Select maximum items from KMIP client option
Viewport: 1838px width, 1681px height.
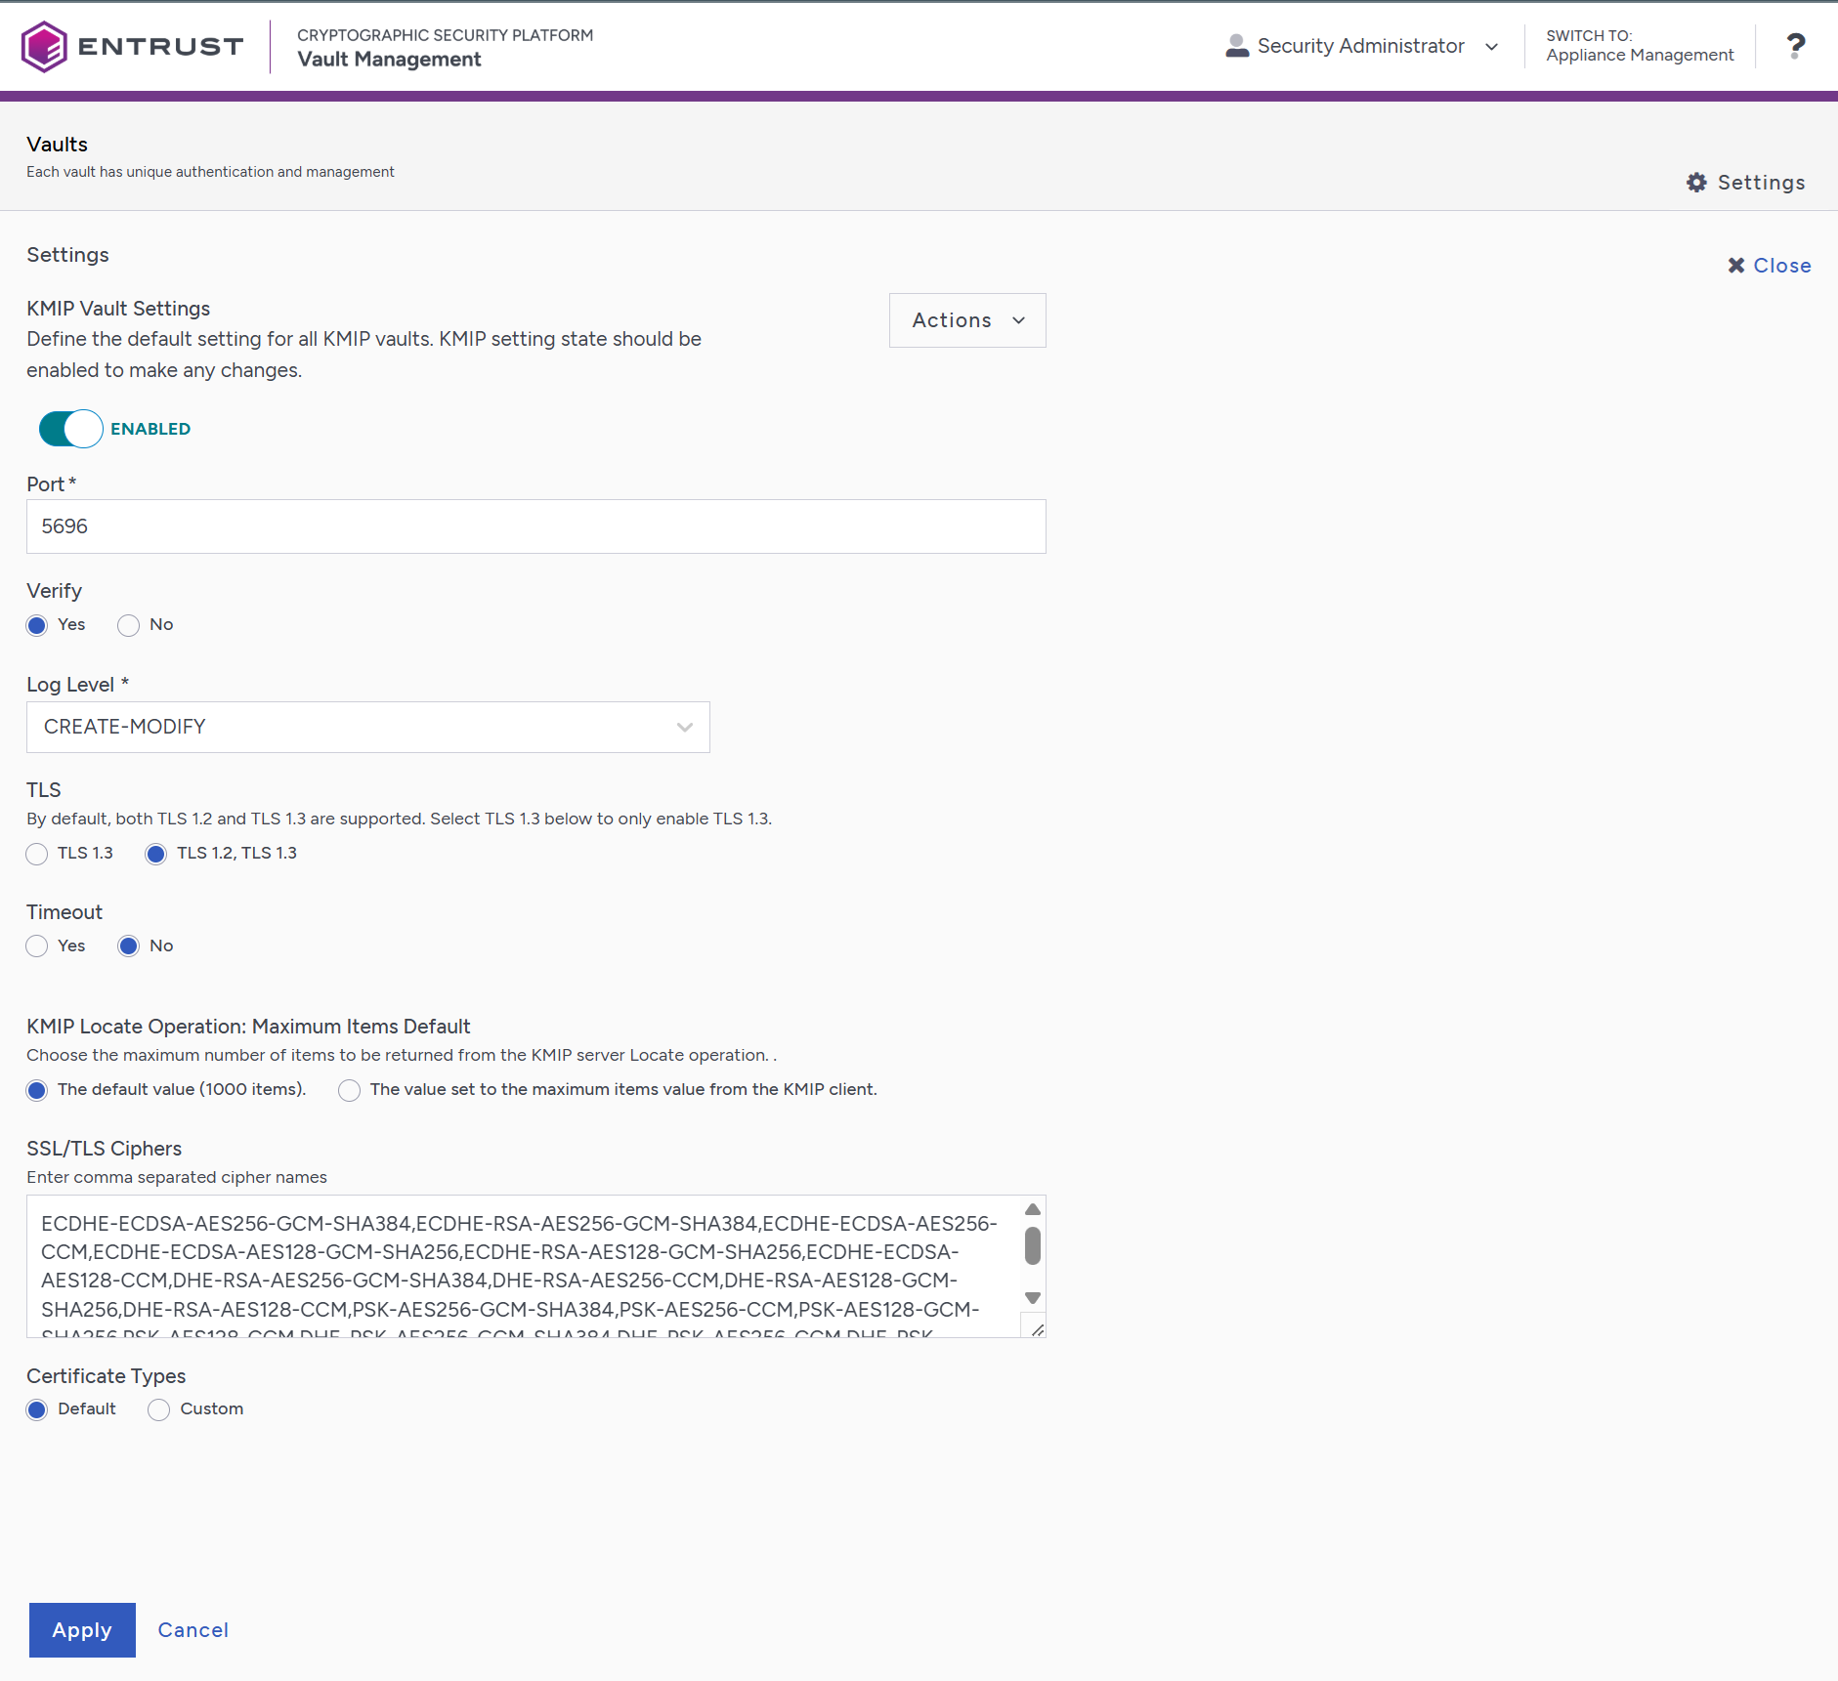point(349,1090)
